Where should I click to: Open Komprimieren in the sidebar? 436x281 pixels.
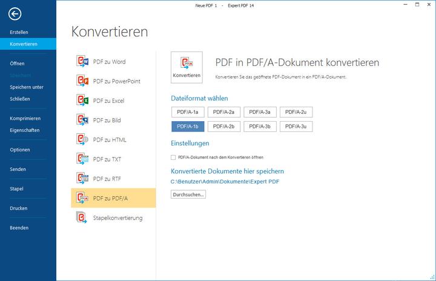[25, 119]
